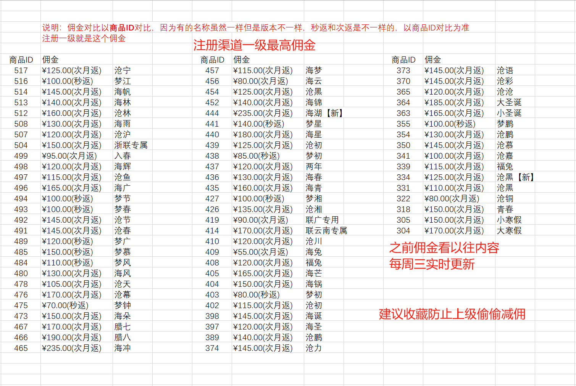This screenshot has height=386, width=576.
Task: Select the name cell 海冲
Action: pyautogui.click(x=132, y=348)
